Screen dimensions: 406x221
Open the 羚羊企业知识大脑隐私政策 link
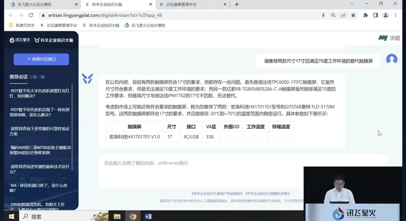tap(268, 194)
